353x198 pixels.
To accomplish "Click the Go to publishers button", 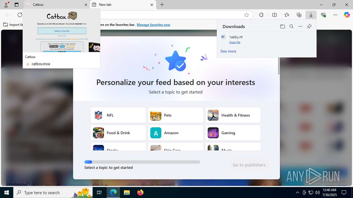I will (249, 165).
